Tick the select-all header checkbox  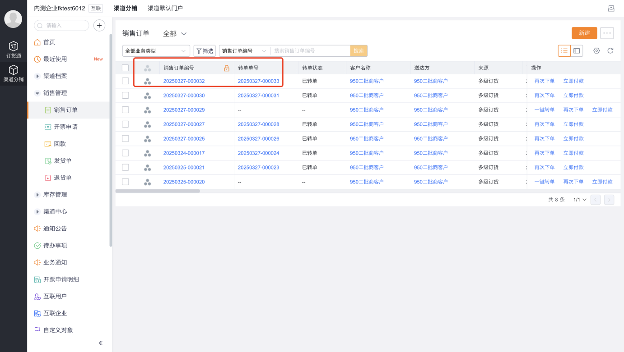(x=126, y=68)
